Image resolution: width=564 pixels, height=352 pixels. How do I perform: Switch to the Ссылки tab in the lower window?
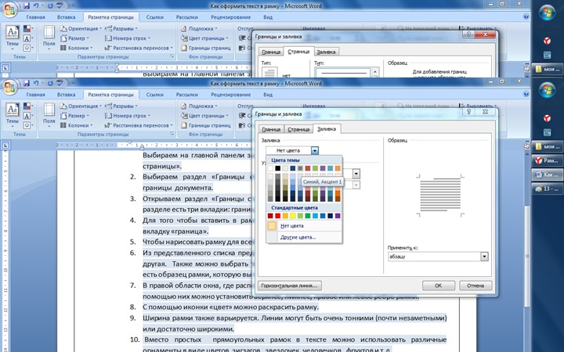pos(155,95)
